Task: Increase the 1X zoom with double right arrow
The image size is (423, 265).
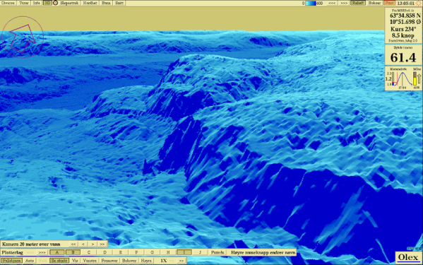Action: tap(181, 261)
